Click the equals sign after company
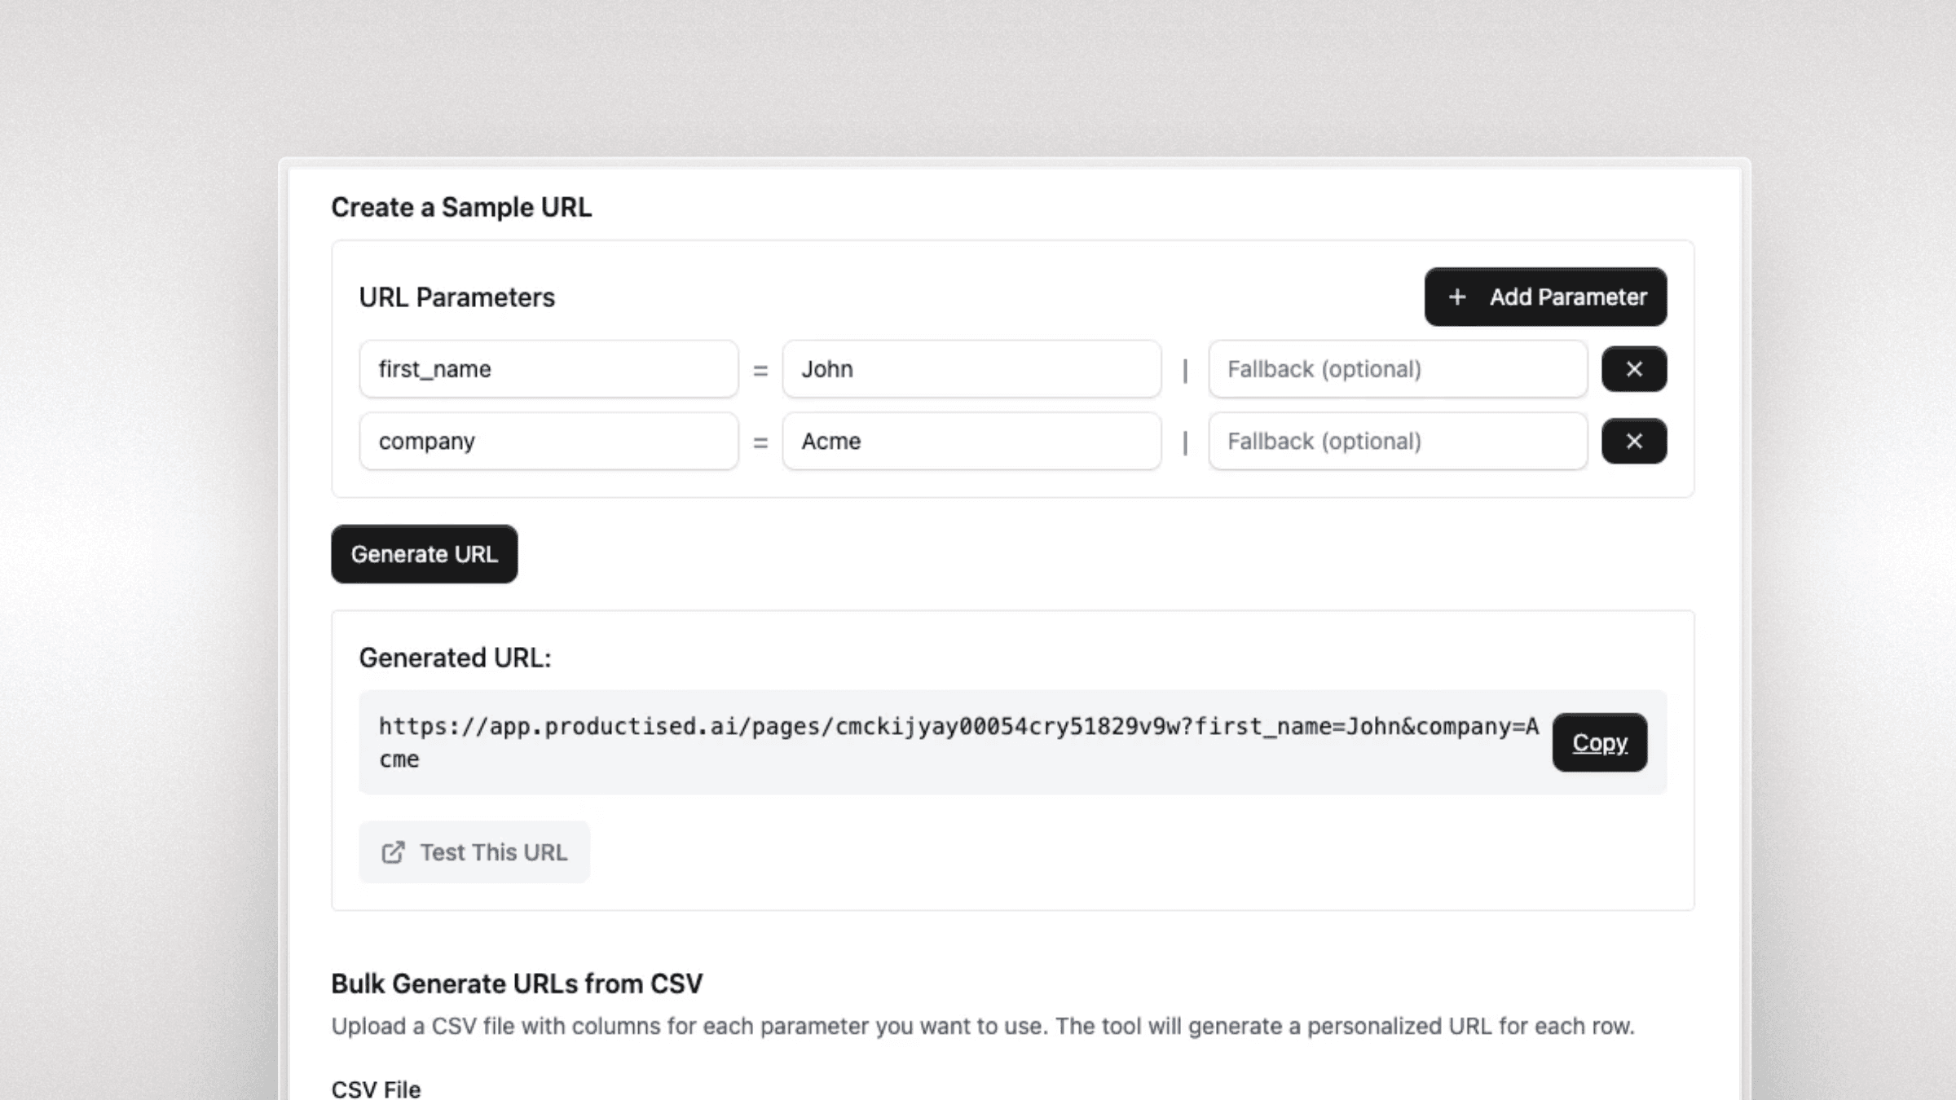 click(x=760, y=442)
